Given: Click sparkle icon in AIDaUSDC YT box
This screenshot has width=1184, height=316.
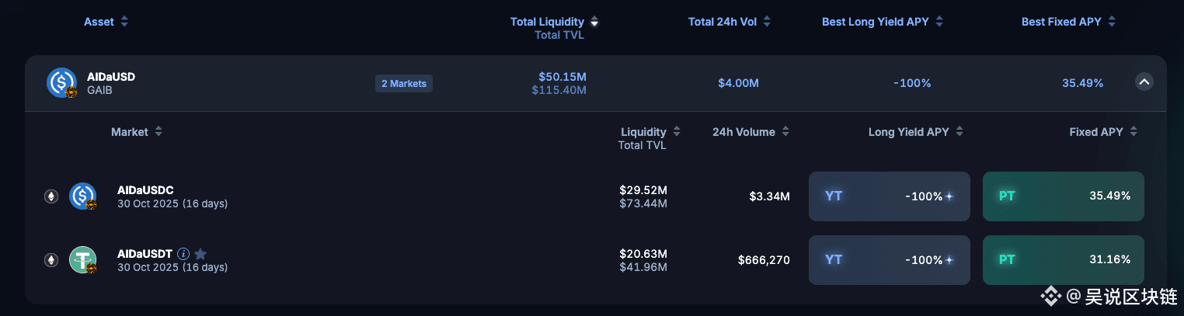Looking at the screenshot, I should [x=949, y=196].
